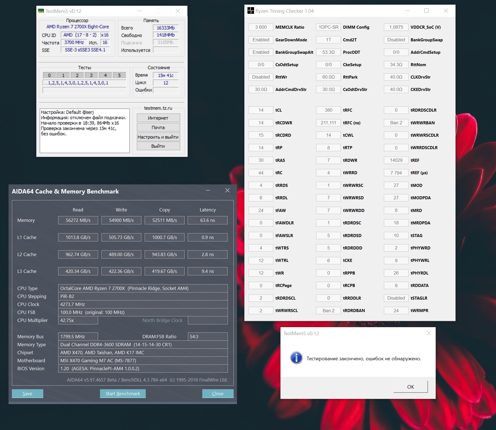496x430 pixels.
Task: Close the TestMem5 main window
Action: [x=178, y=11]
